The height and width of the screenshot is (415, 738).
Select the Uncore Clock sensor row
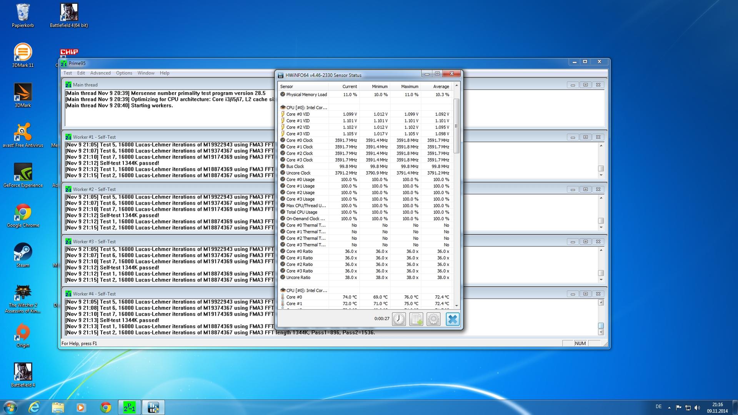click(365, 173)
